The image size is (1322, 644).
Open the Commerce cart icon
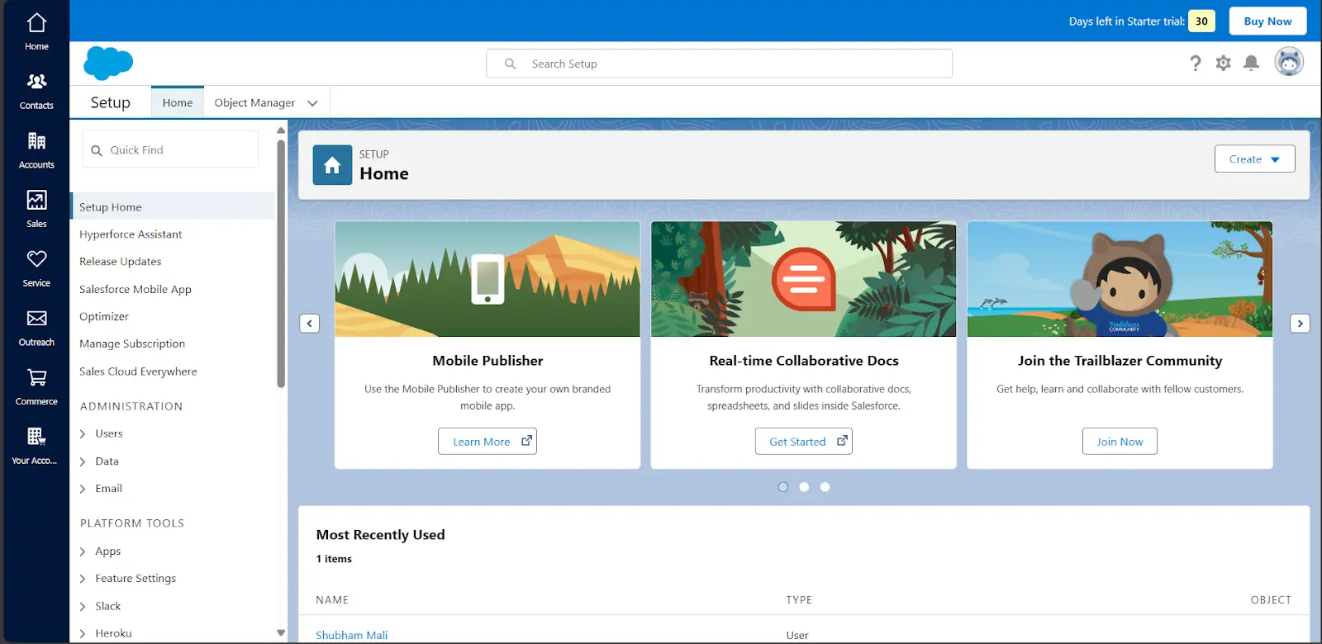(36, 377)
